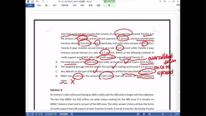Screen dimensions: 206x116
Task: Click 'auto-loan asset-backed security' text
Action: pos(78,34)
